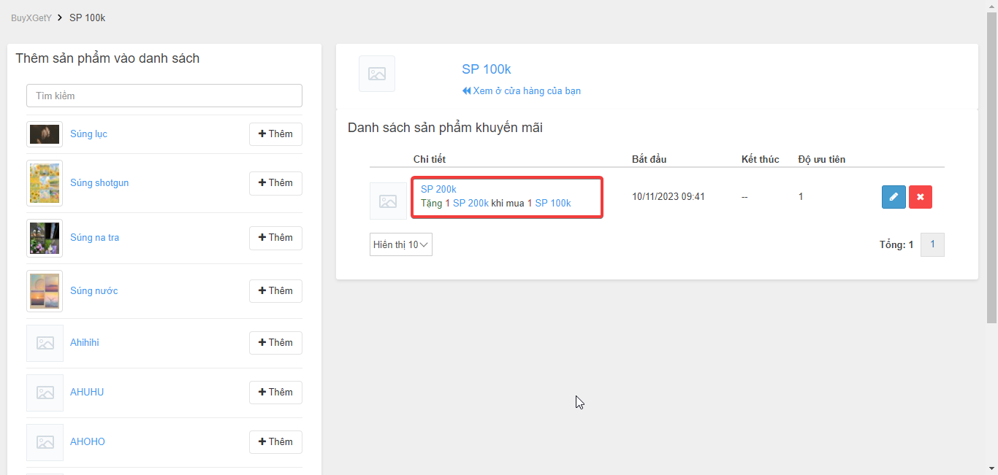Click the scrollbar down arrow

(x=991, y=468)
